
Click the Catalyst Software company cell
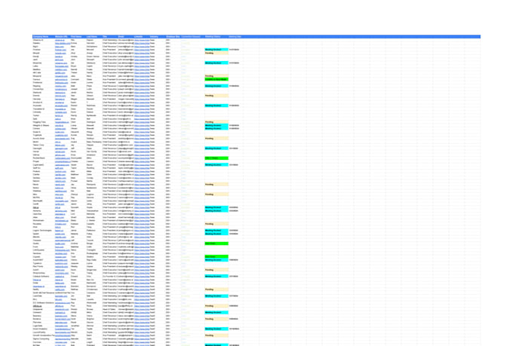pos(43,277)
